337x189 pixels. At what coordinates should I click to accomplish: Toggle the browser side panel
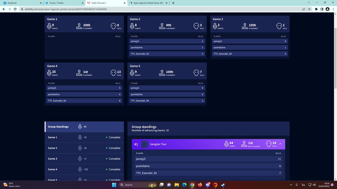point(322,9)
